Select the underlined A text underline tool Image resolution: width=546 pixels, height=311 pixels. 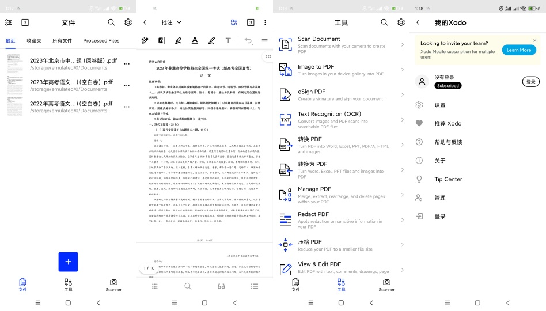195,40
